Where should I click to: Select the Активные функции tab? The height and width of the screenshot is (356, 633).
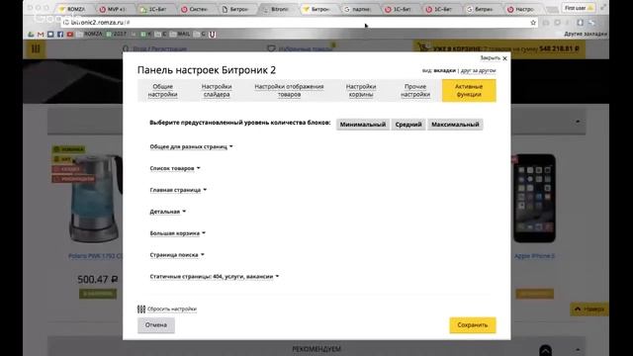coord(469,90)
